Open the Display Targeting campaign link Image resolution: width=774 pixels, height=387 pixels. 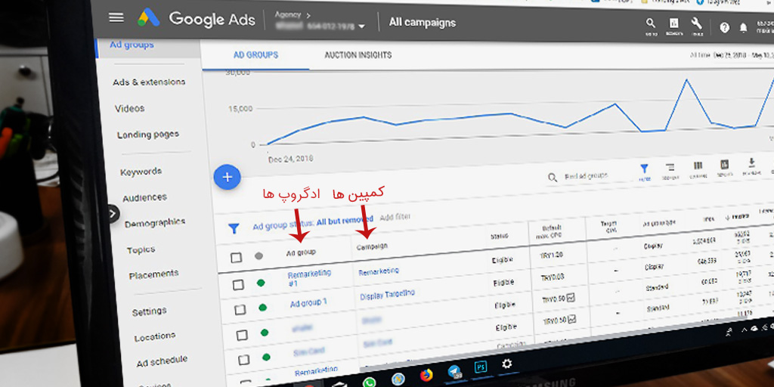(388, 295)
